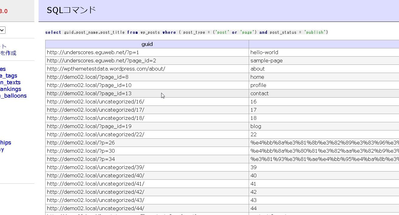Screen dimensions: 399x215
Task: Select the e_tags table link
Action: 9,76
